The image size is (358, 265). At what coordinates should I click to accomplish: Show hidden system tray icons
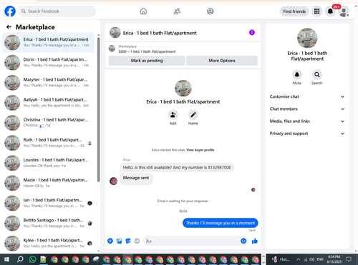coord(299,259)
